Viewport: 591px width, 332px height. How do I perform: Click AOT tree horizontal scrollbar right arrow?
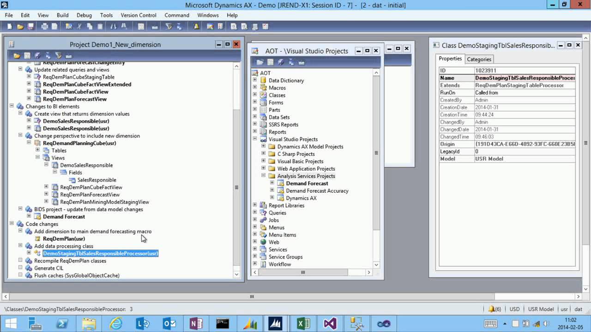coord(368,272)
